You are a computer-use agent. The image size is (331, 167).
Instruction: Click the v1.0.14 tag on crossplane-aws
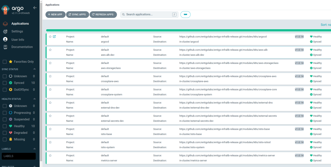pyautogui.click(x=299, y=76)
